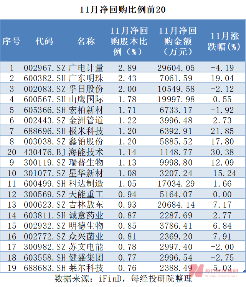Image resolution: width=246 pixels, height=287 pixels.
Task: Select stock code 605366.SH
Action: (x=45, y=110)
